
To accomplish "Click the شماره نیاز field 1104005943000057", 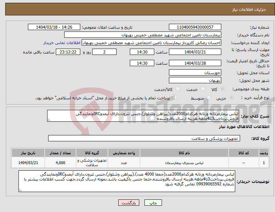I will [x=195, y=27].
